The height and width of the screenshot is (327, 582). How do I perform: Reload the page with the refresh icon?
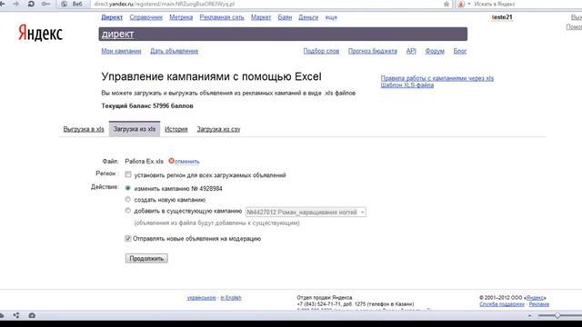coord(31,4)
